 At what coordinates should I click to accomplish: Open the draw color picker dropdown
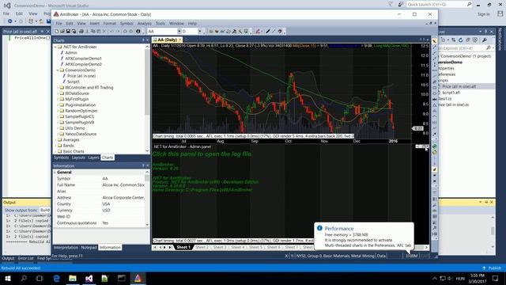262,32
